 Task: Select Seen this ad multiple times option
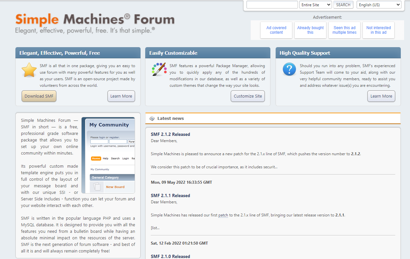tap(344, 30)
